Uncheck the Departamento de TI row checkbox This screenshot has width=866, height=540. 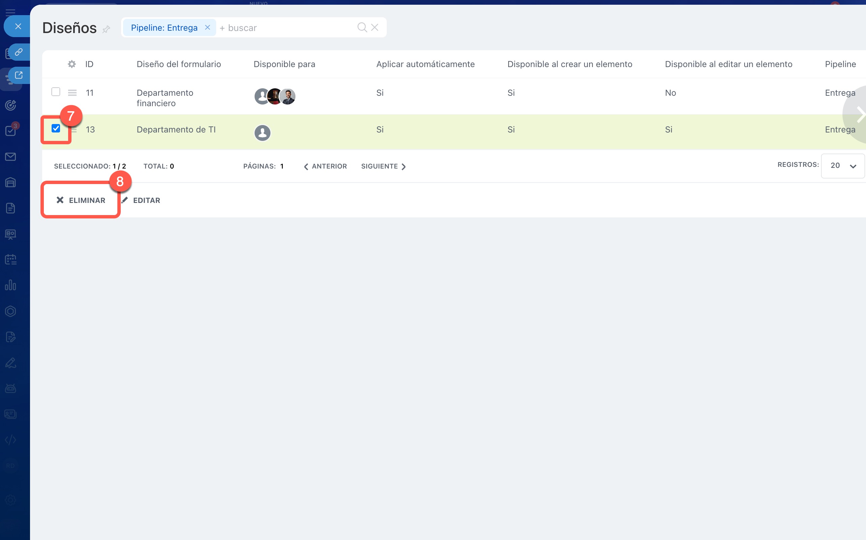tap(56, 128)
